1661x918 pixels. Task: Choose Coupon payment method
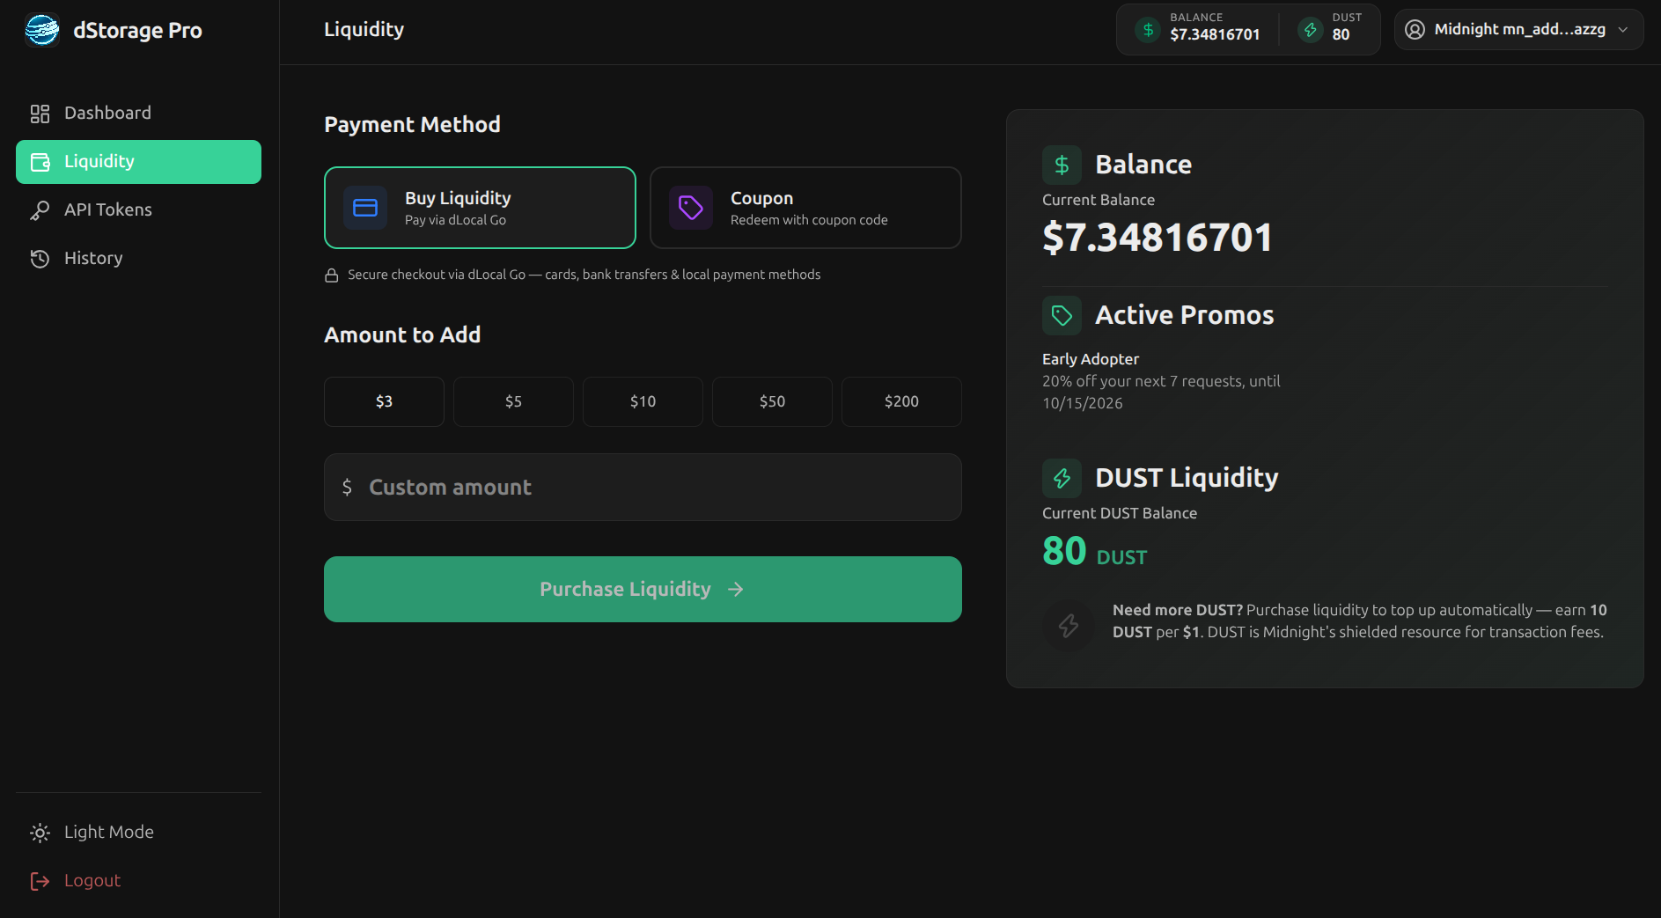point(805,208)
